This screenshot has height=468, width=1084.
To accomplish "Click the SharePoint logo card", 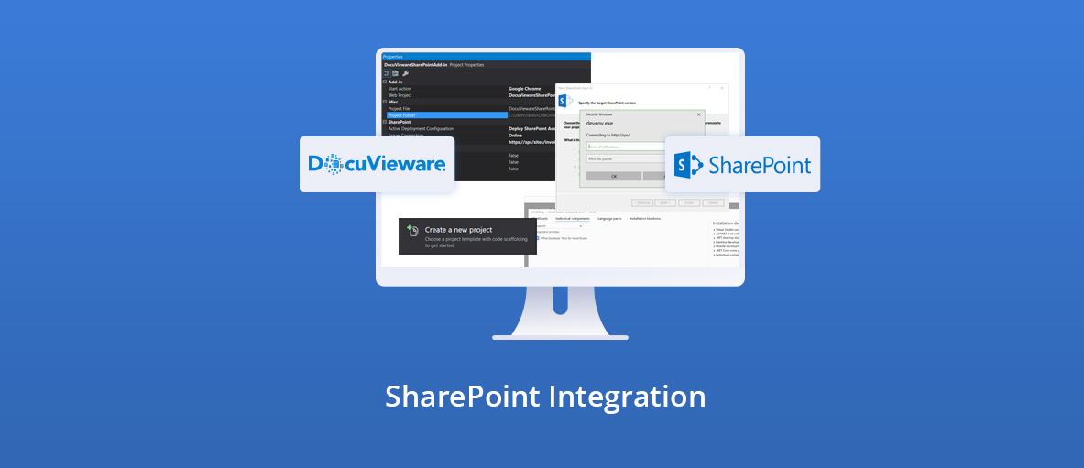I will [x=742, y=164].
